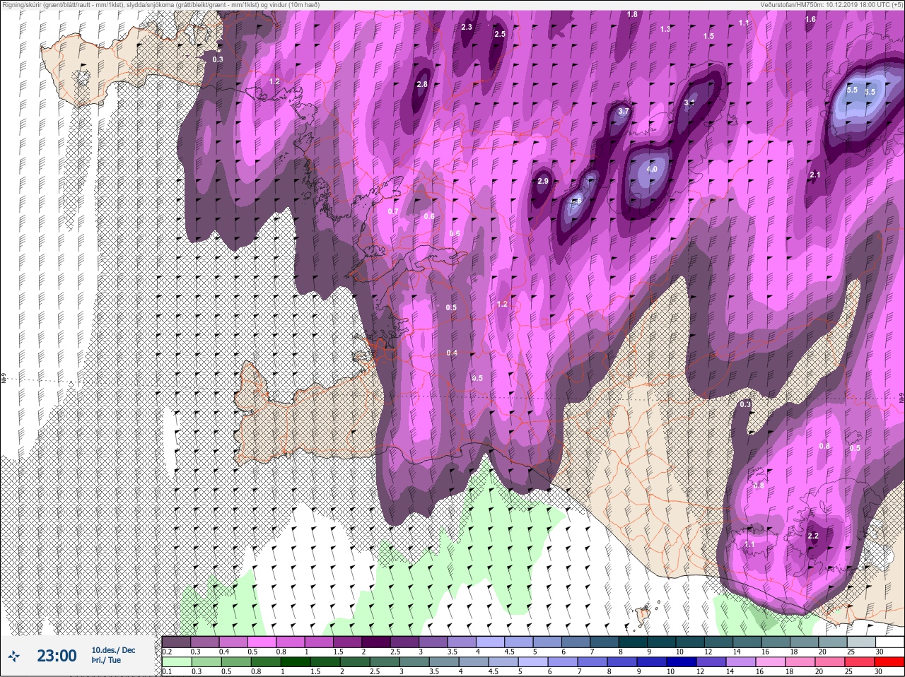Select upper-scale dark teal swatch between 9 and 10

[663, 642]
